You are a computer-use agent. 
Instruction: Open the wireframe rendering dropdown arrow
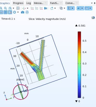tap(64, 8)
